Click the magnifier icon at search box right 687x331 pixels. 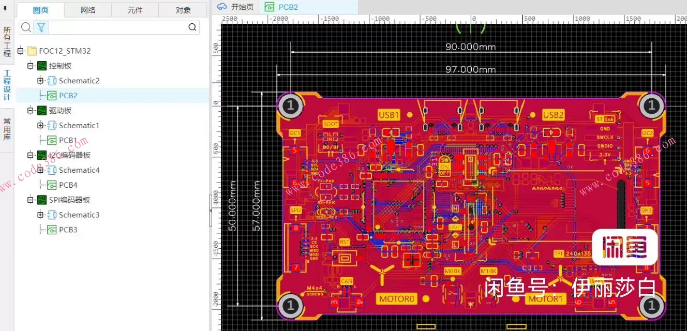(192, 27)
